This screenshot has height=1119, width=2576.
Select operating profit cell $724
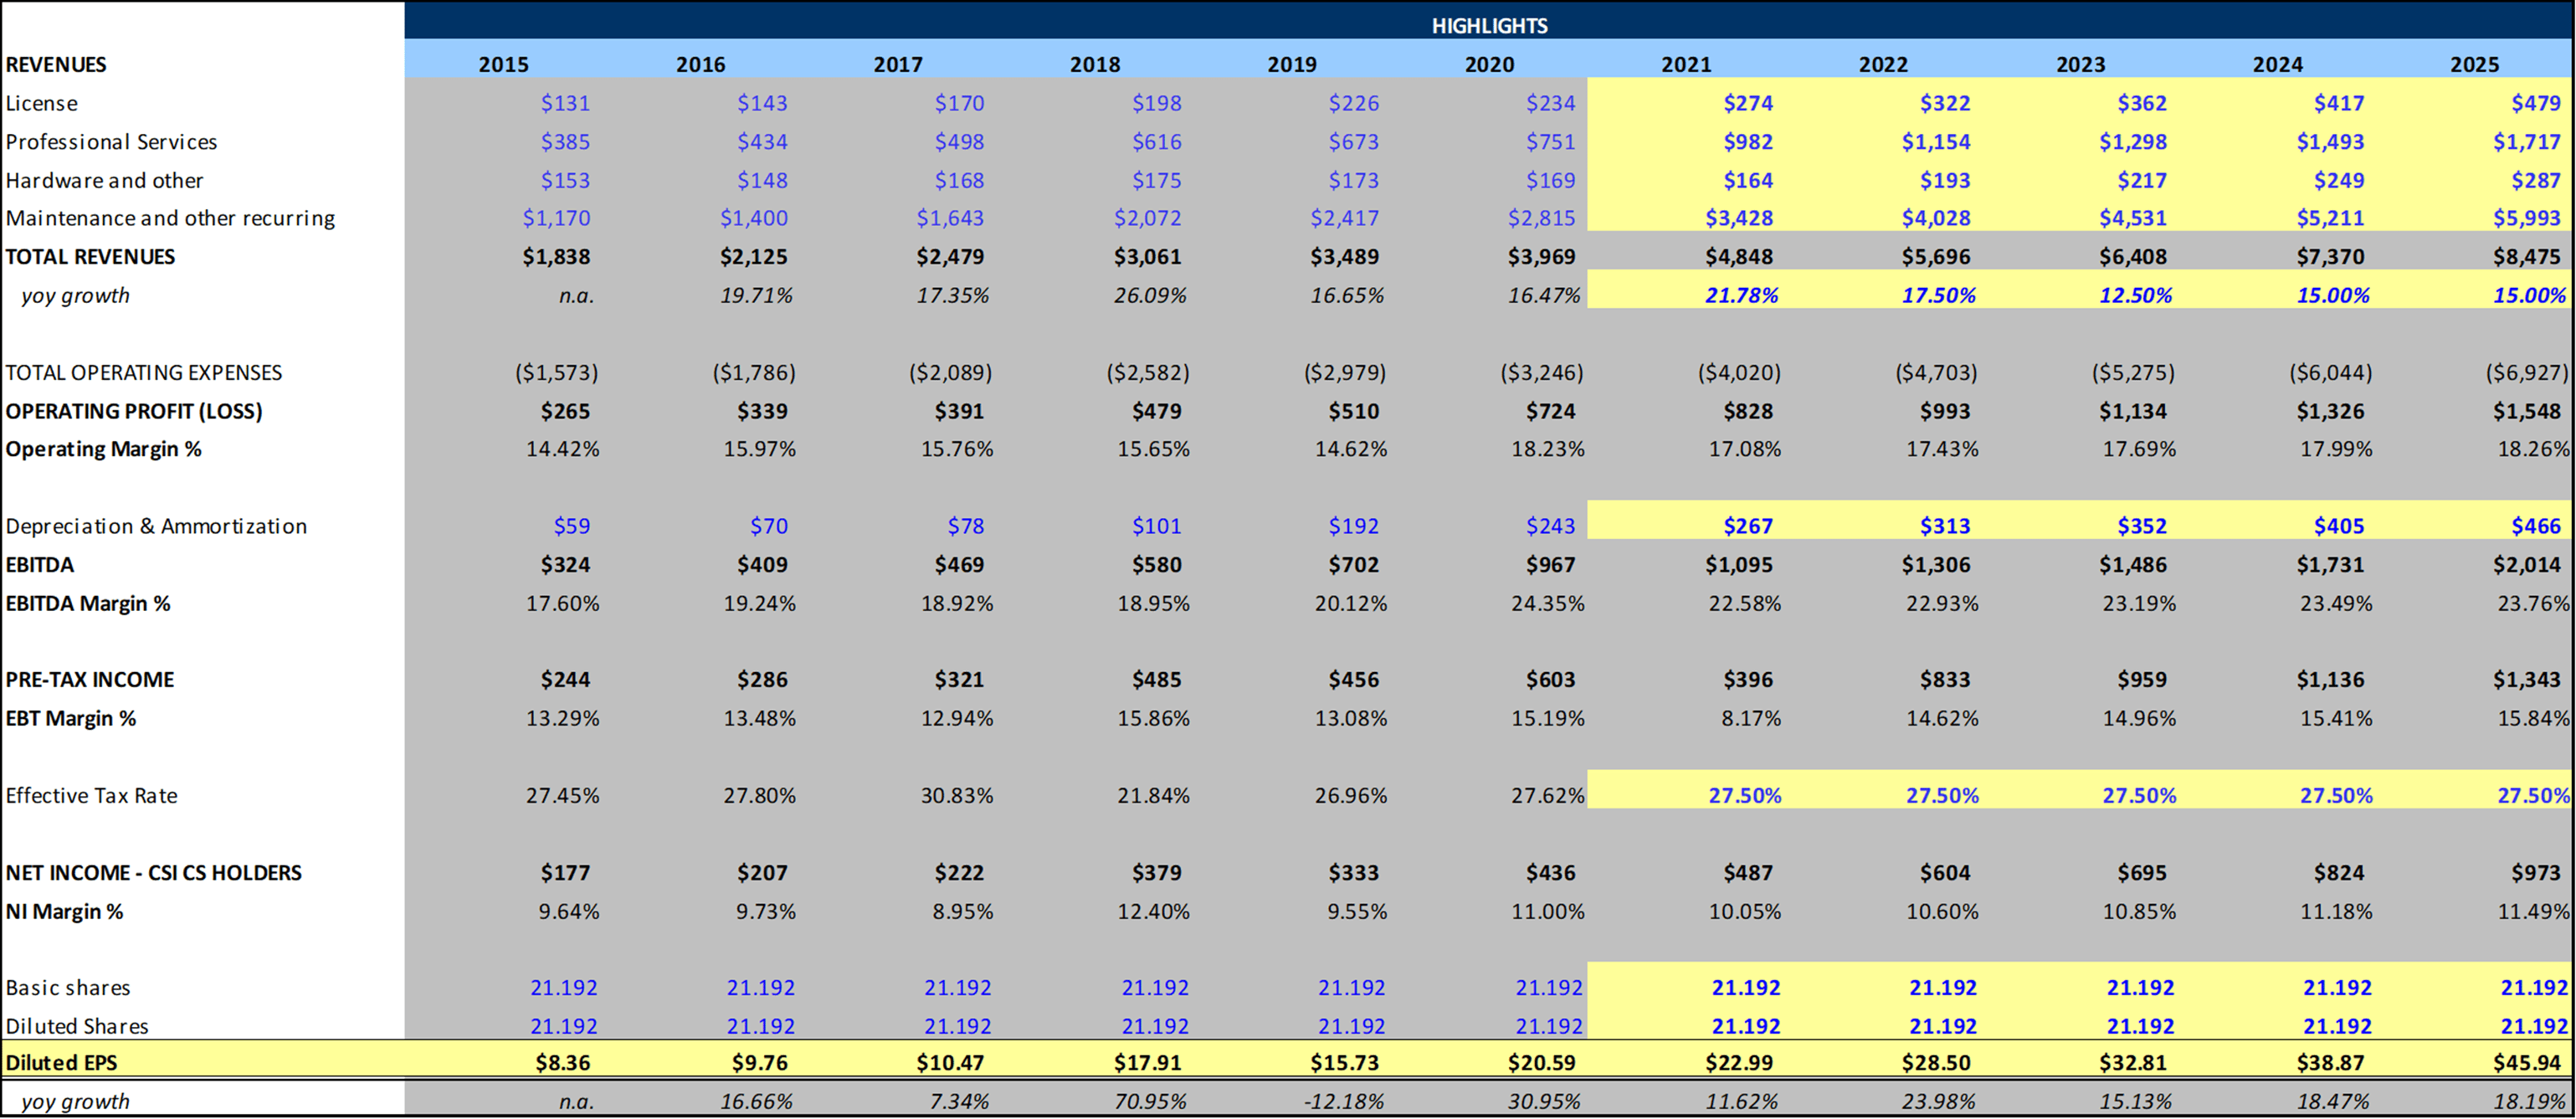click(x=1550, y=411)
